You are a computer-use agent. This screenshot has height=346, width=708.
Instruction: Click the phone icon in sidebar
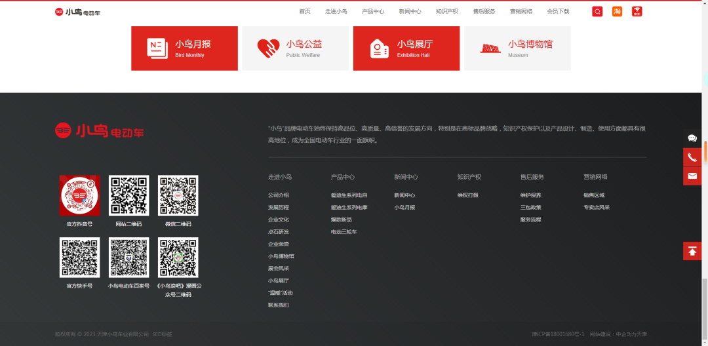(692, 157)
